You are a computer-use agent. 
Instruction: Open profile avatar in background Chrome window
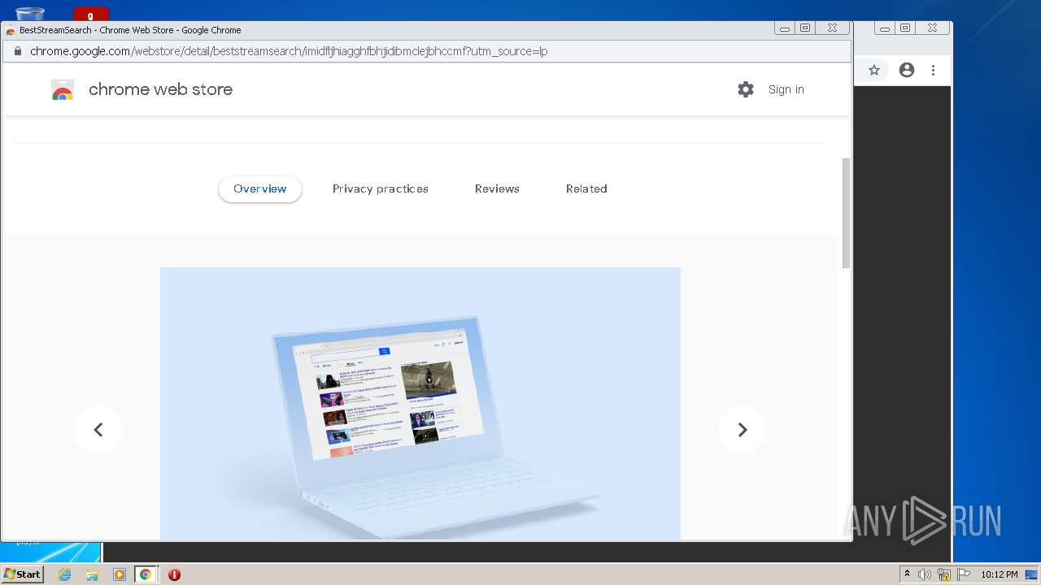(x=907, y=70)
